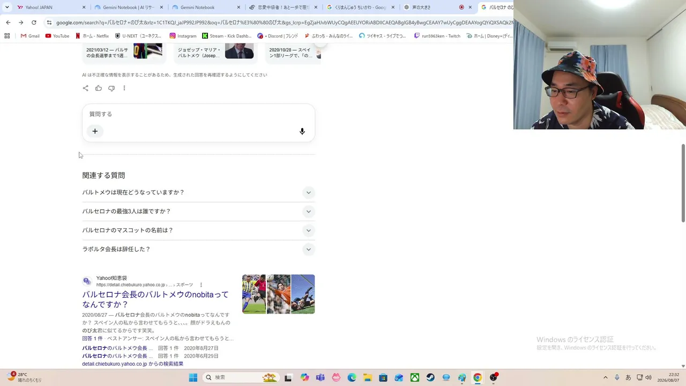Click the '回答 1 件' link in the snippet
Screen dimensions: 686x386
pos(92,339)
